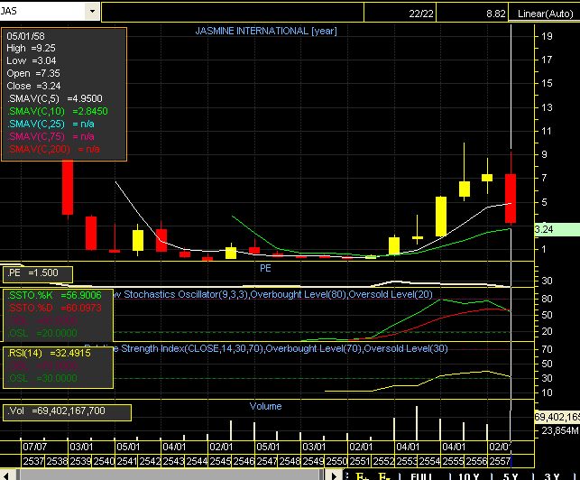Click the 69,402,16 volume tag on axis

[x=557, y=417]
